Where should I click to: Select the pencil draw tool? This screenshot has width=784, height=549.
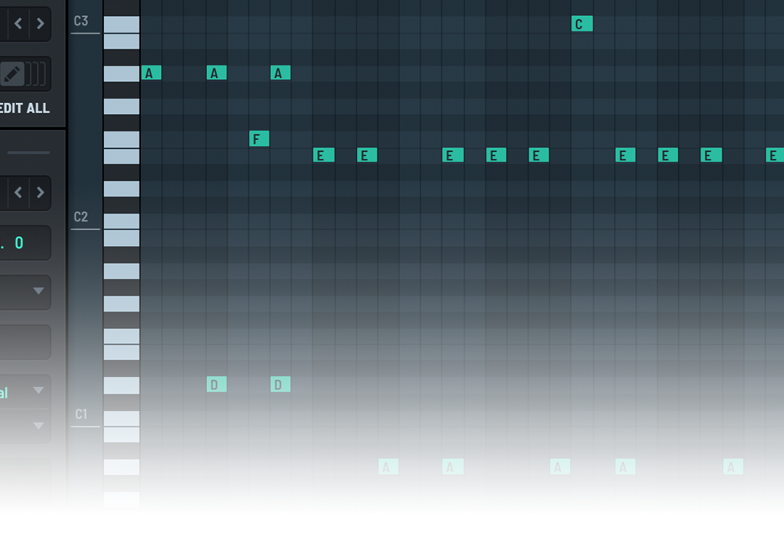pyautogui.click(x=12, y=74)
